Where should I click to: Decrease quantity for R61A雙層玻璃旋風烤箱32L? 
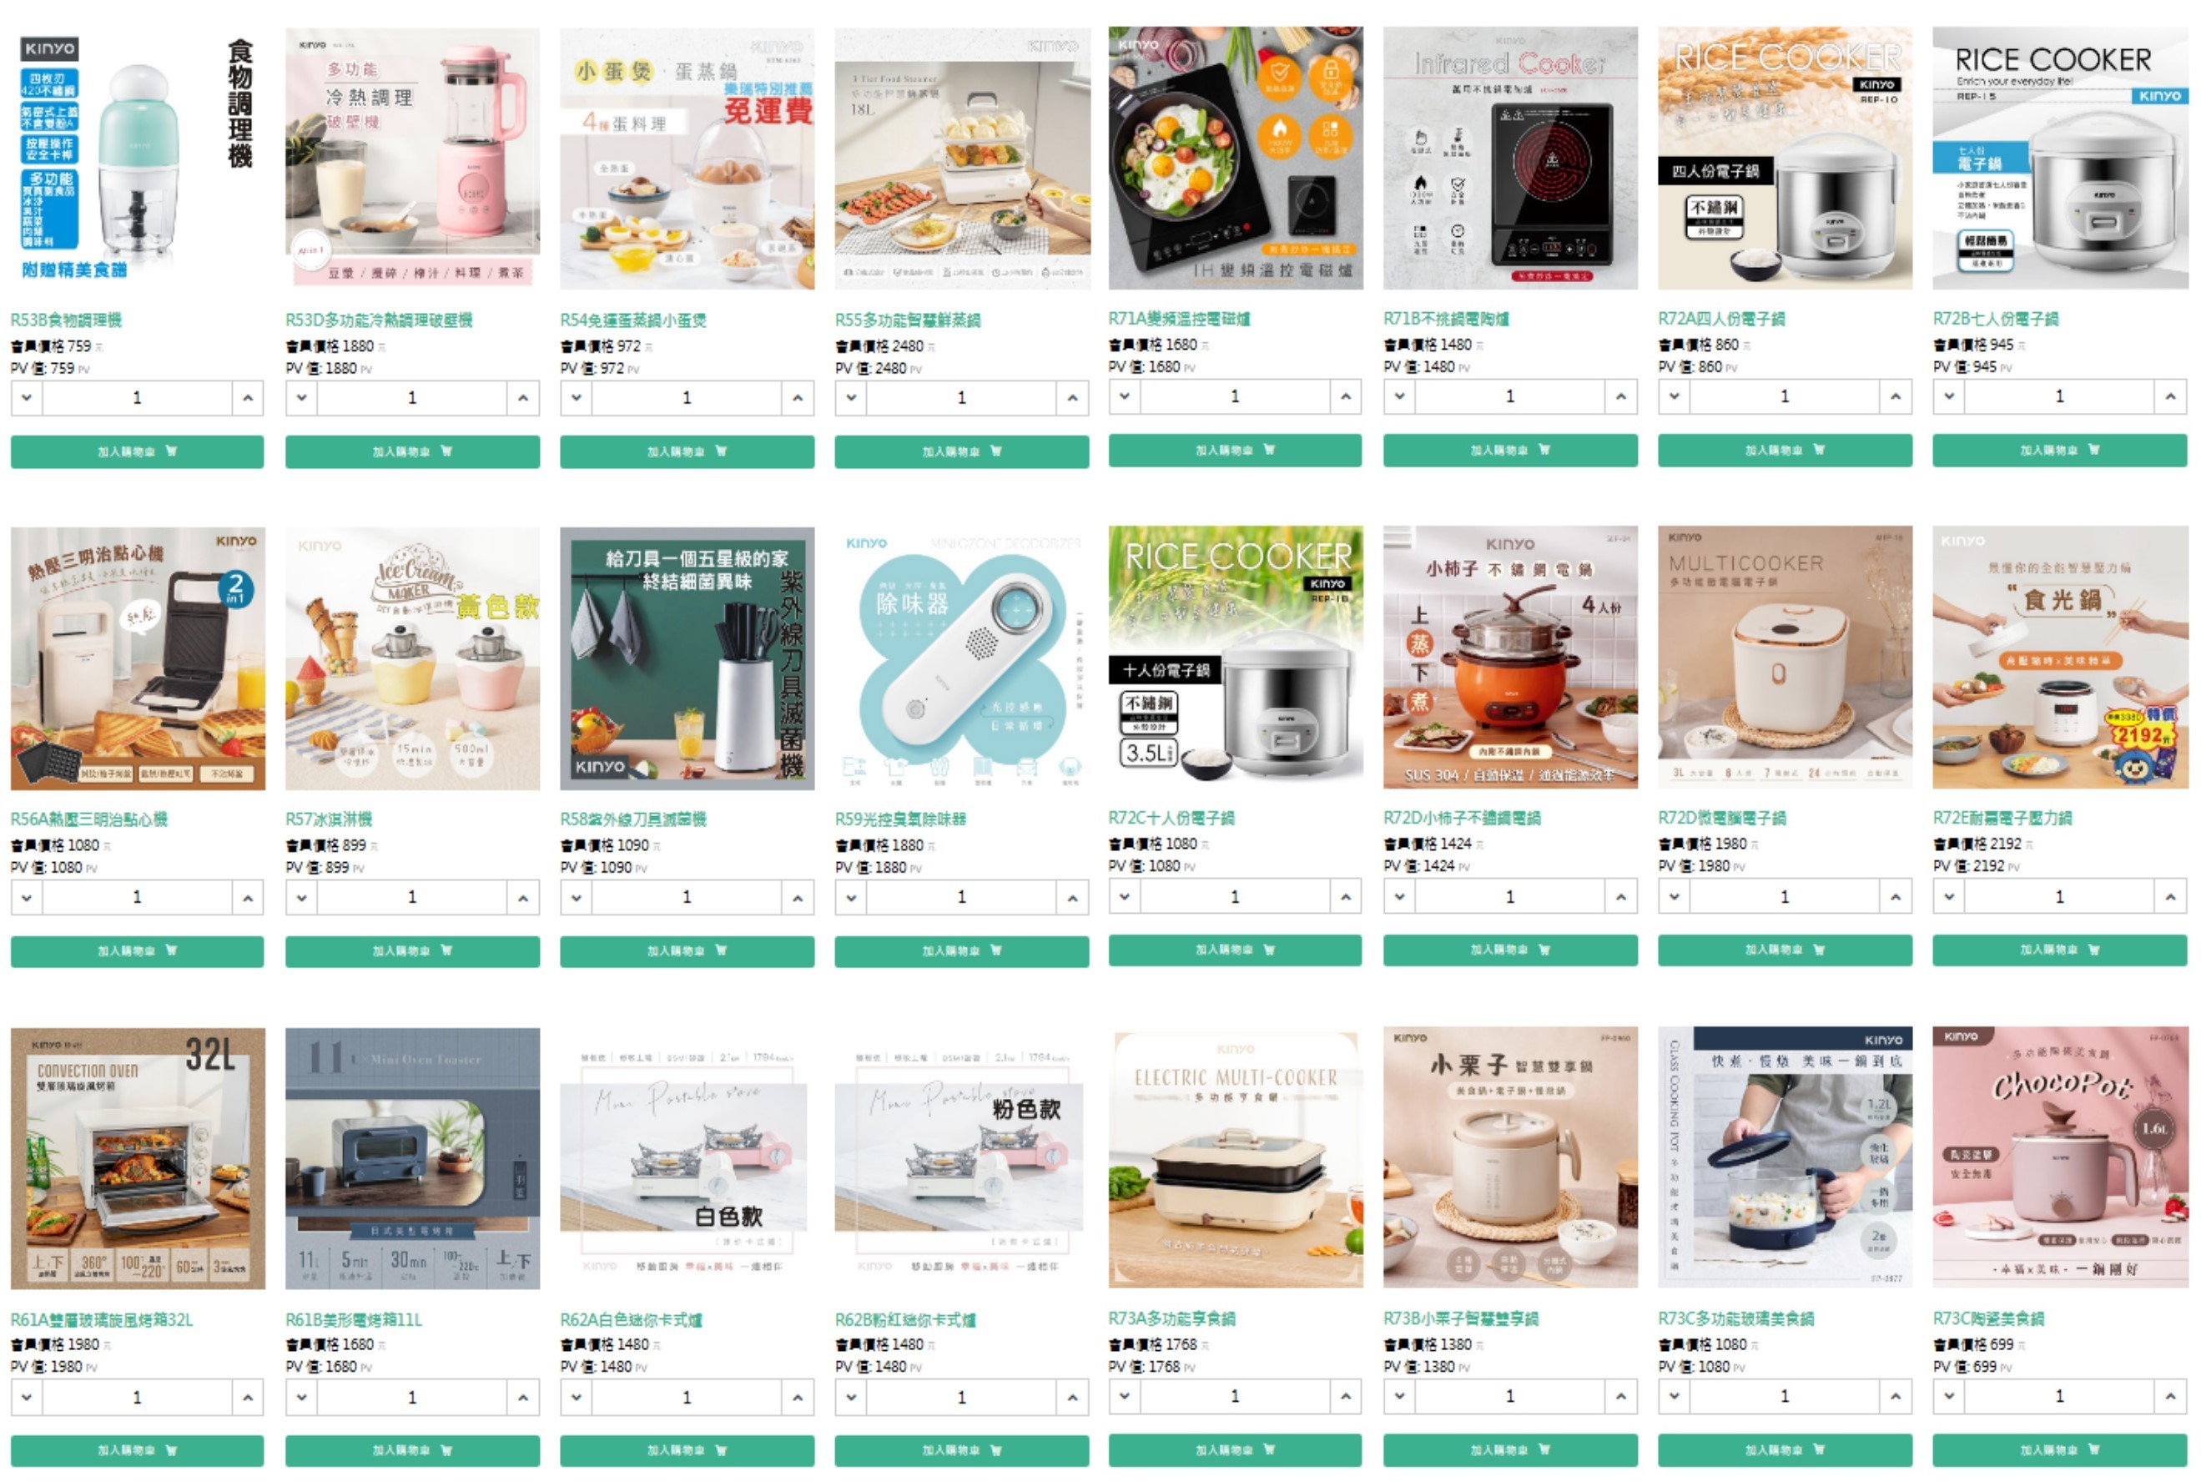27,1397
